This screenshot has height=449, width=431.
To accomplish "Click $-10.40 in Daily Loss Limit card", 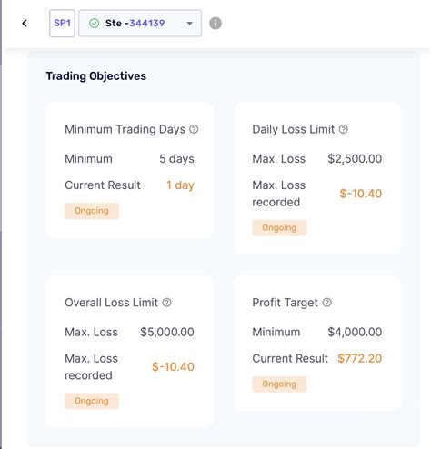I will (x=361, y=194).
